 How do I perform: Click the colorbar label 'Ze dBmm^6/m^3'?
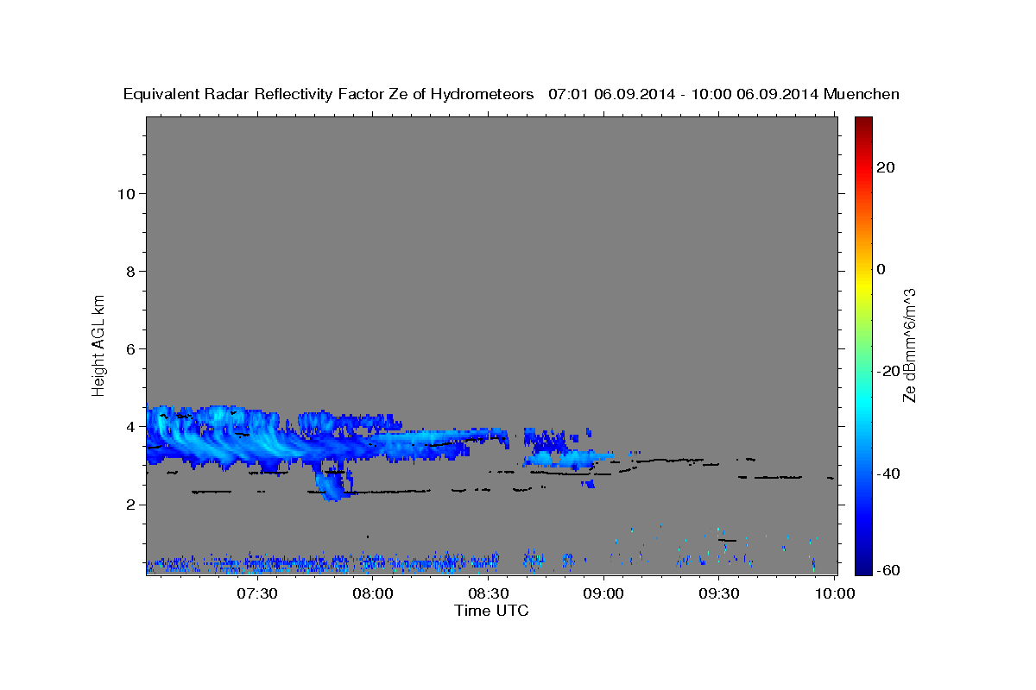[909, 345]
